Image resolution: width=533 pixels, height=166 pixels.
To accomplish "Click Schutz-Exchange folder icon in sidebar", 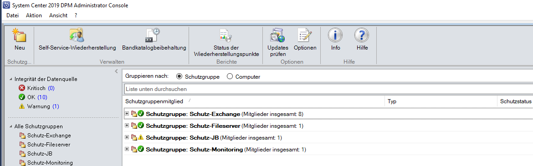I will tap(22, 136).
